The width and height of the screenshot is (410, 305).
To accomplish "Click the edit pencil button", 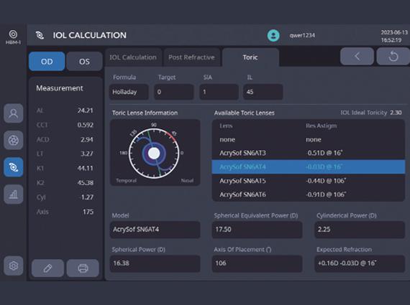I will pos(47,268).
